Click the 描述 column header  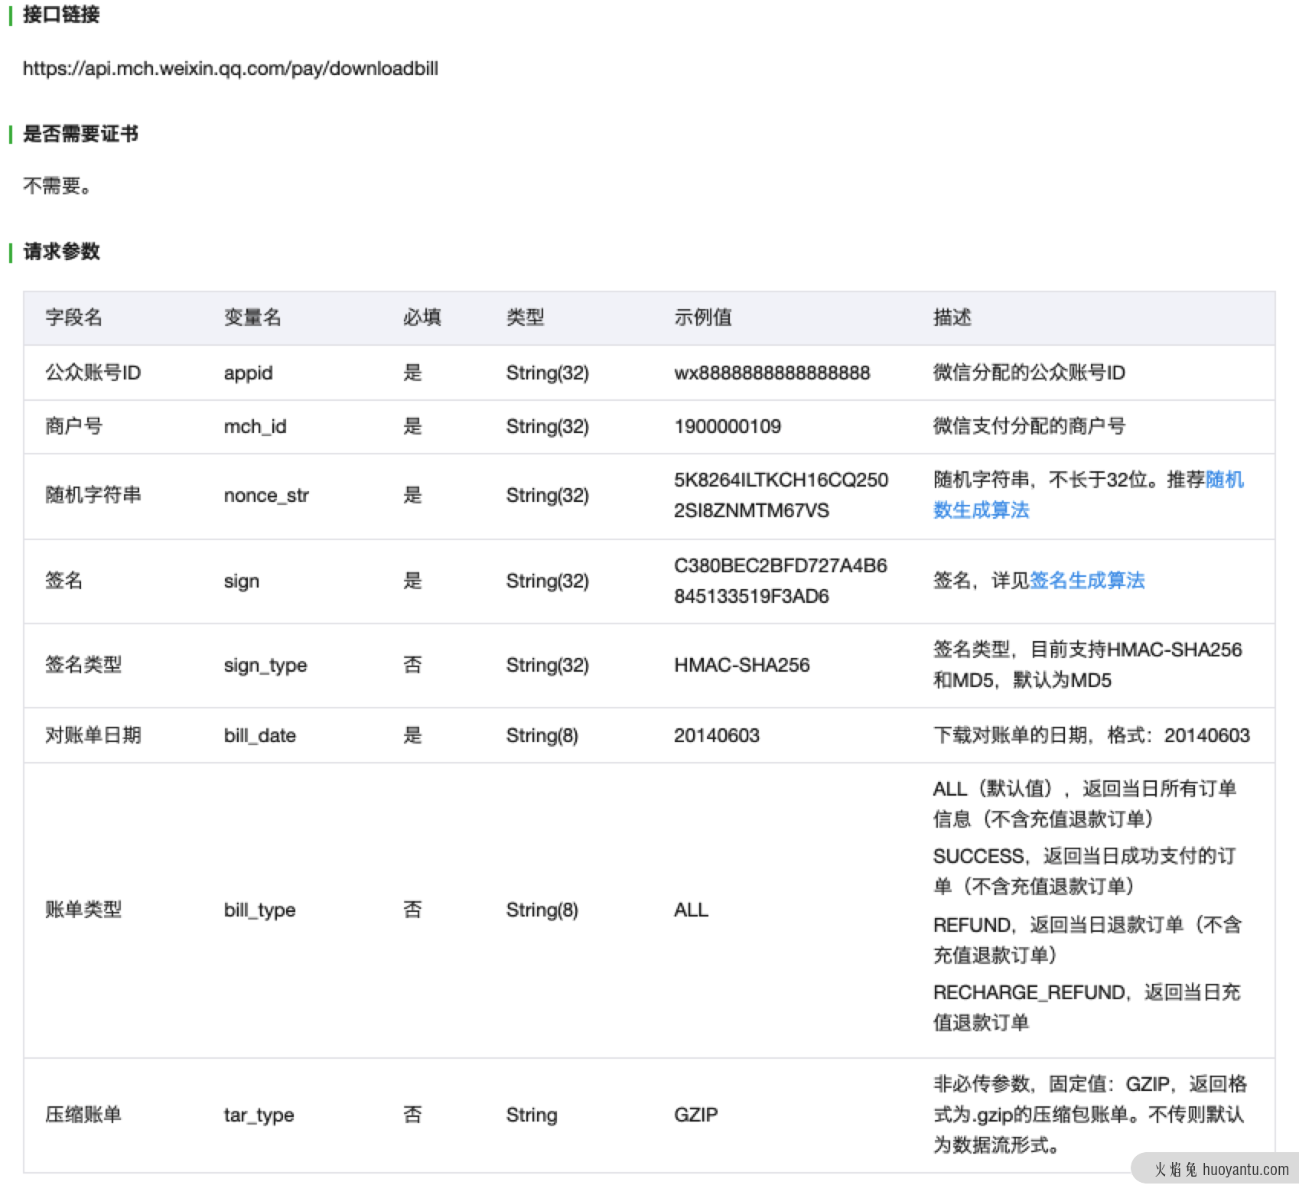[952, 317]
